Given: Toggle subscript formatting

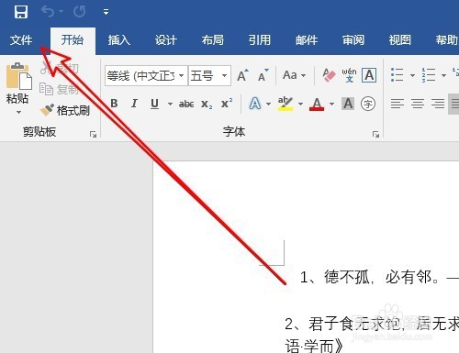Looking at the screenshot, I should click(207, 104).
